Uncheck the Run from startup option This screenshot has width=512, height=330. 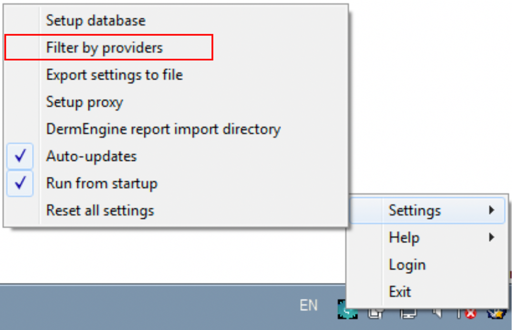(x=21, y=184)
